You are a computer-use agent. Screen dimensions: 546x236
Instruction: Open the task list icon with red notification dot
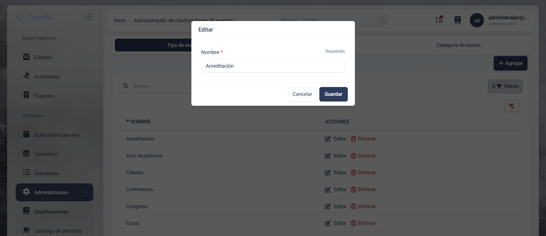click(439, 20)
